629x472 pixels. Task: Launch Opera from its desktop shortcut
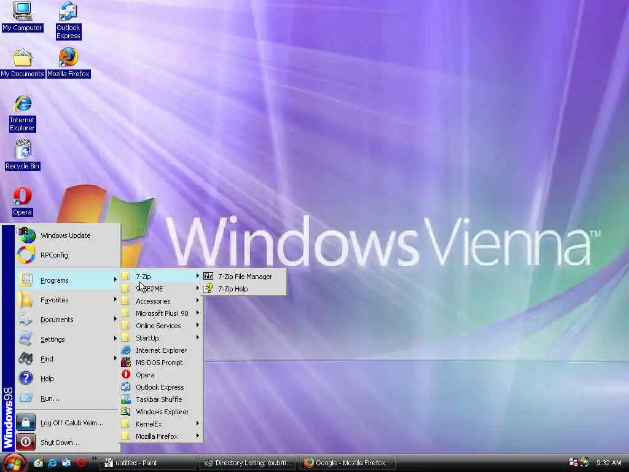tap(22, 202)
